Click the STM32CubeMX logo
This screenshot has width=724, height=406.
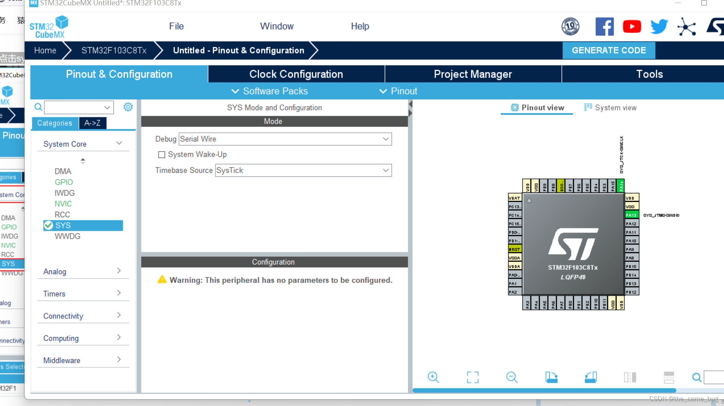49,27
